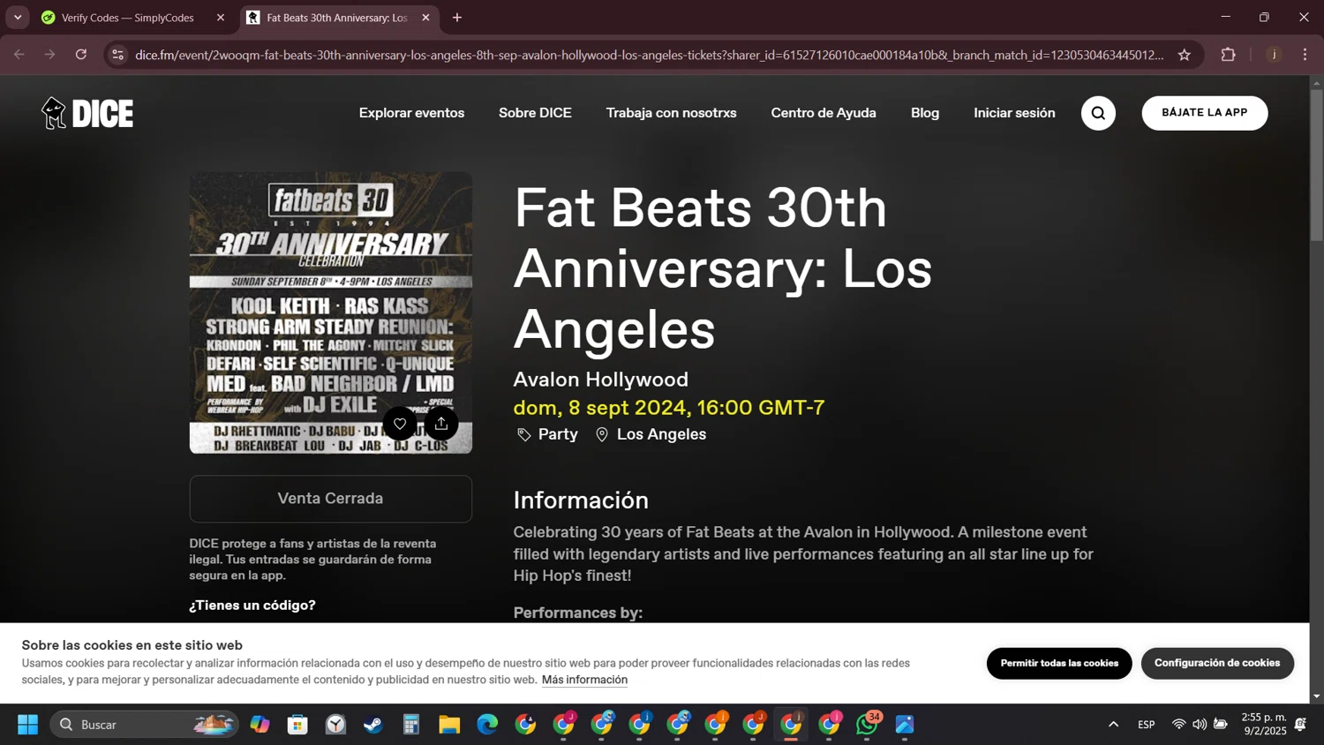Click the dom, 8 sept 2024 date text

669,408
